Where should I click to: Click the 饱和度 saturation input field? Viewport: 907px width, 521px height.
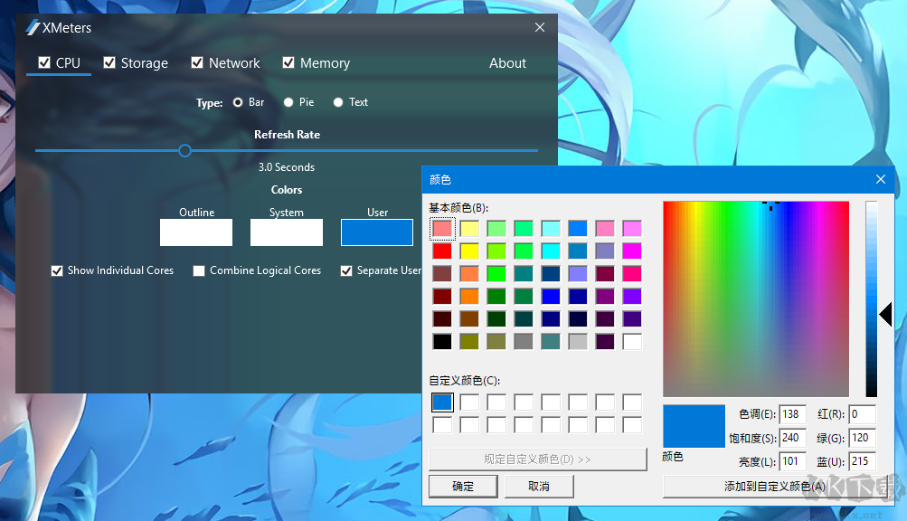[x=792, y=438]
